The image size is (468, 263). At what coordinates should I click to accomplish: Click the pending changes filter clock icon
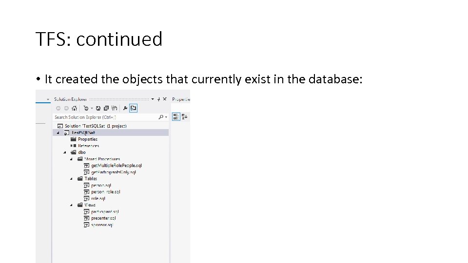[86, 108]
